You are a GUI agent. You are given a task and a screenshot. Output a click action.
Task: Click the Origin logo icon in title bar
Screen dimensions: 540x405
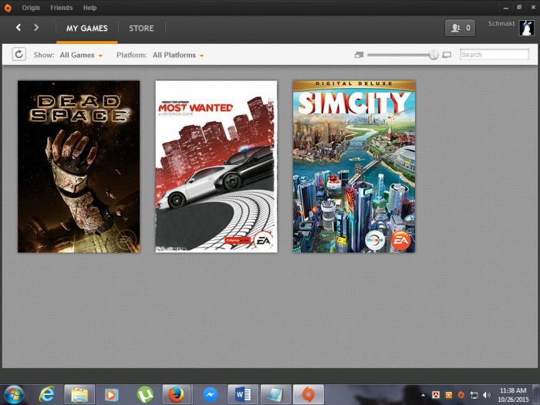(8, 8)
